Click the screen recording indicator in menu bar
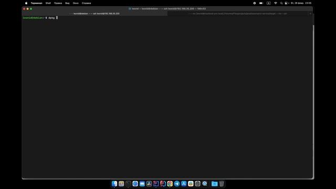The height and width of the screenshot is (189, 336). coord(254,3)
